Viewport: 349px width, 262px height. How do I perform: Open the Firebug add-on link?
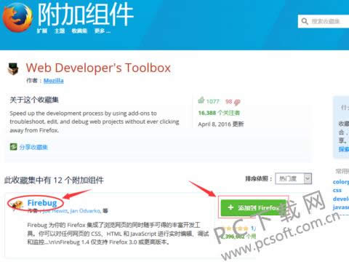click(x=42, y=202)
